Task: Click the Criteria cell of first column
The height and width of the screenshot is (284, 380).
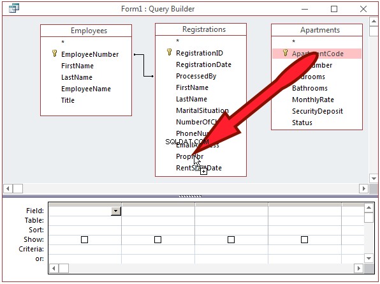Action: coord(85,250)
